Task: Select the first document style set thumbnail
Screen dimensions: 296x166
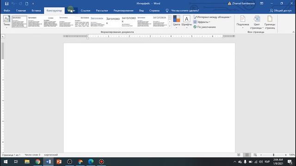Action: pos(19,22)
